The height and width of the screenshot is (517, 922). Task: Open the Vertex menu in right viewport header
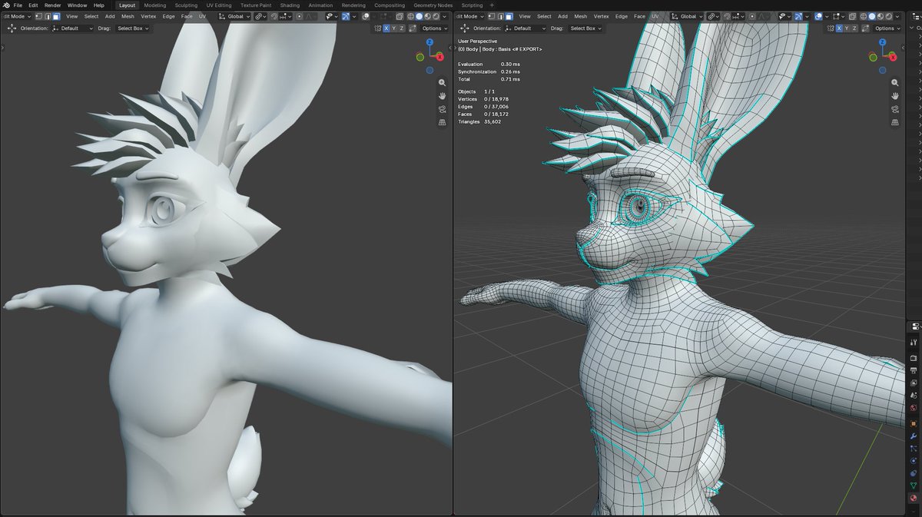pos(602,16)
